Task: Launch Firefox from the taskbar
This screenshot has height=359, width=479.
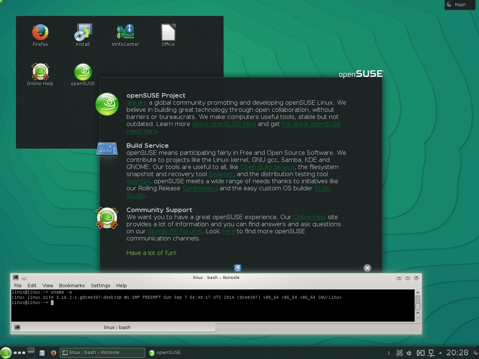Action: (54, 353)
